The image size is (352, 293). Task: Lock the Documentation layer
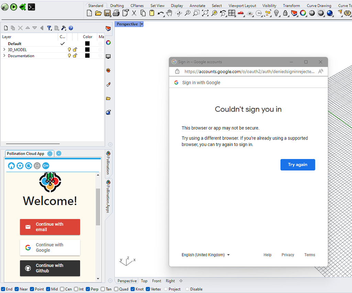pos(75,56)
